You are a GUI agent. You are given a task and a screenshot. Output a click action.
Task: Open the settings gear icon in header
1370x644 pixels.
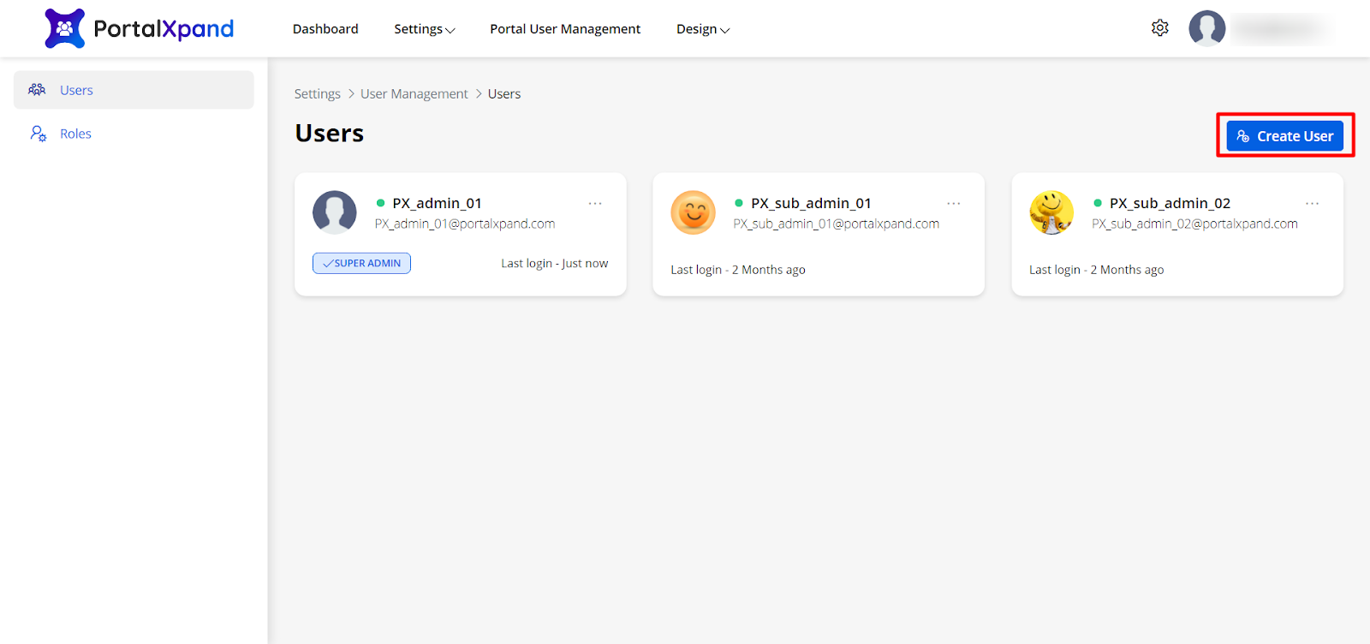tap(1159, 28)
